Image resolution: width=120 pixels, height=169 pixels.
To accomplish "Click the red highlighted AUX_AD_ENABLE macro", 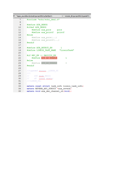I will coord(49,58).
